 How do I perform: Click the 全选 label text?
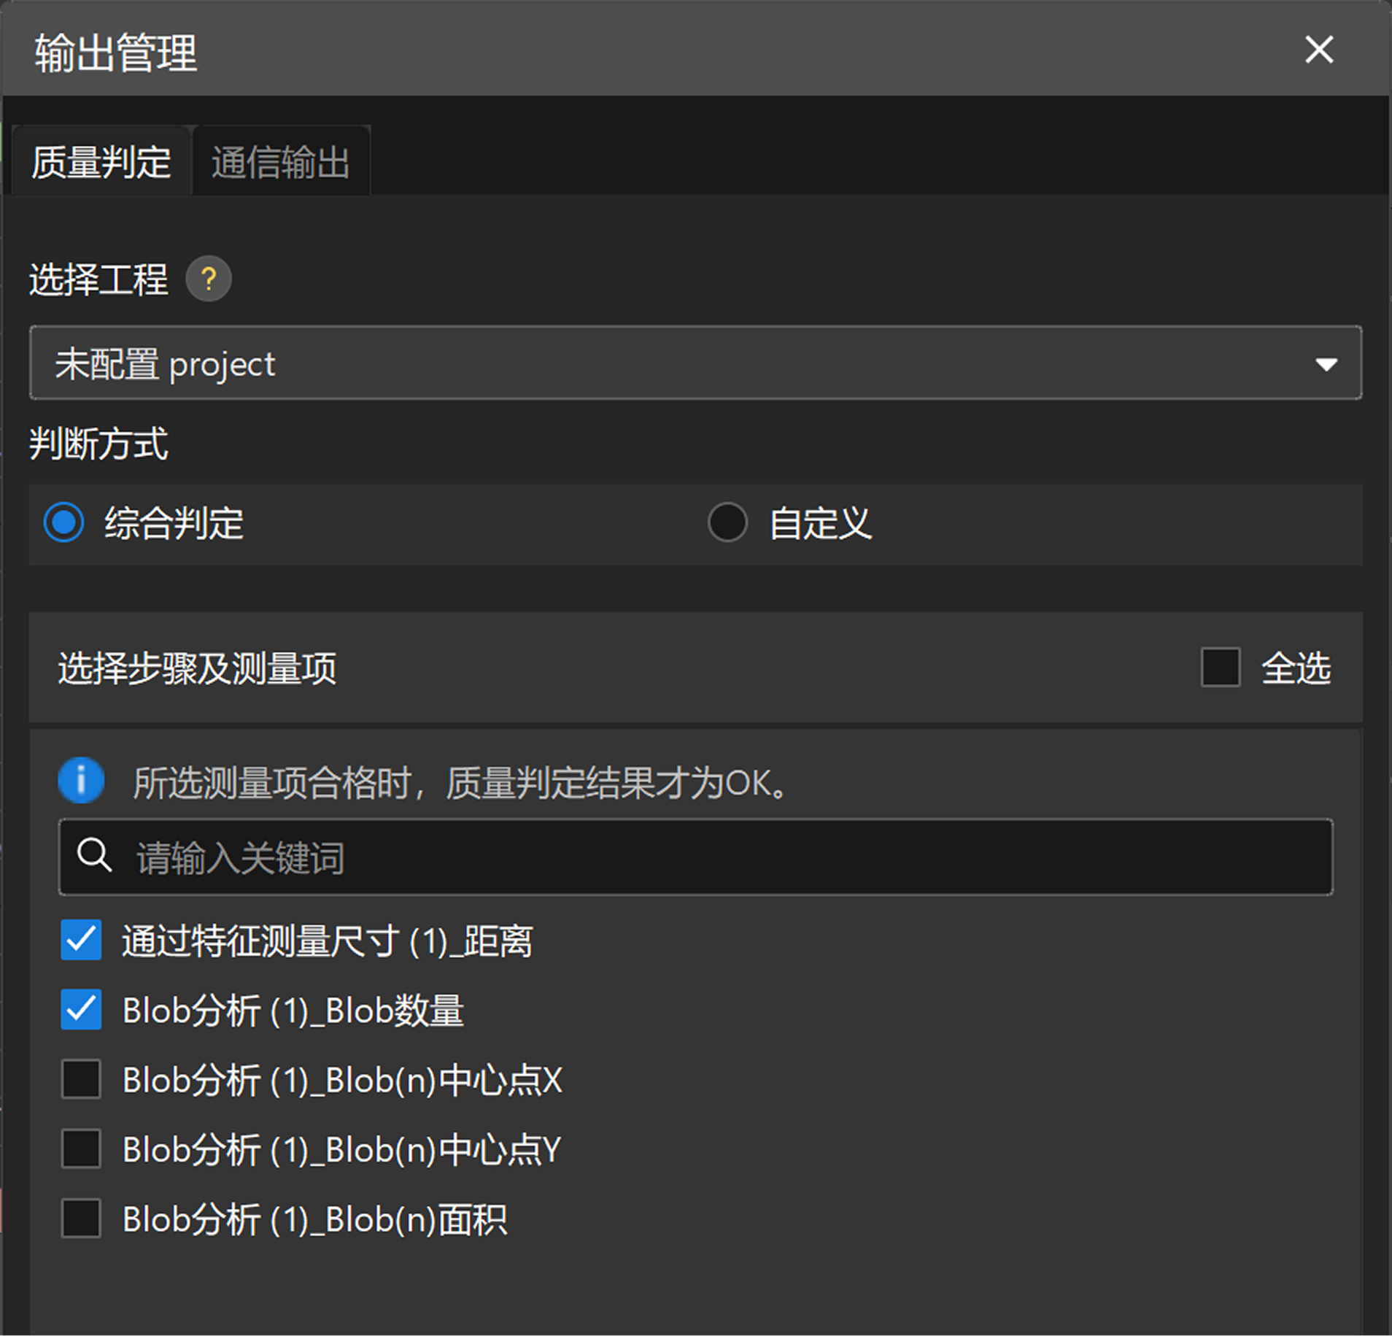pos(1296,668)
